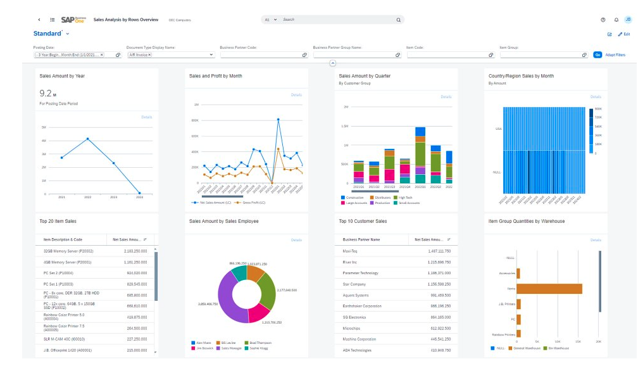
Task: Open the notifications bell
Action: pyautogui.click(x=616, y=20)
